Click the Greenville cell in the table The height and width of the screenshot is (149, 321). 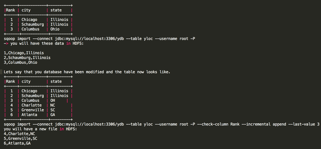click(x=32, y=110)
